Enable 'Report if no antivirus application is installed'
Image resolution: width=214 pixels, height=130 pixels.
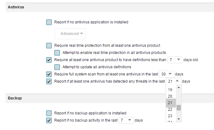point(49,22)
